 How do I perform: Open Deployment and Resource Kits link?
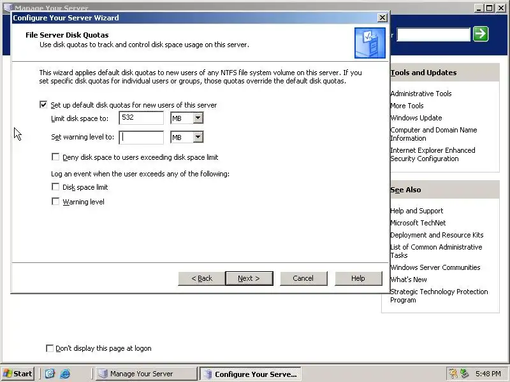(x=437, y=234)
